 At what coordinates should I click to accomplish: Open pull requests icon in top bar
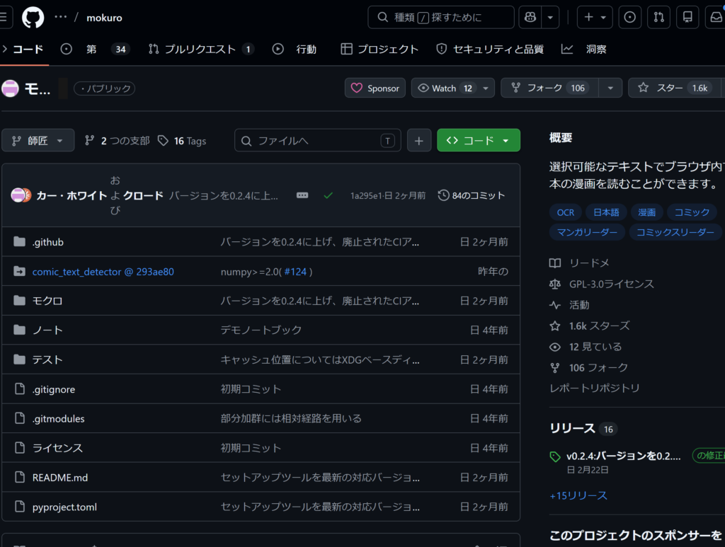click(x=658, y=18)
